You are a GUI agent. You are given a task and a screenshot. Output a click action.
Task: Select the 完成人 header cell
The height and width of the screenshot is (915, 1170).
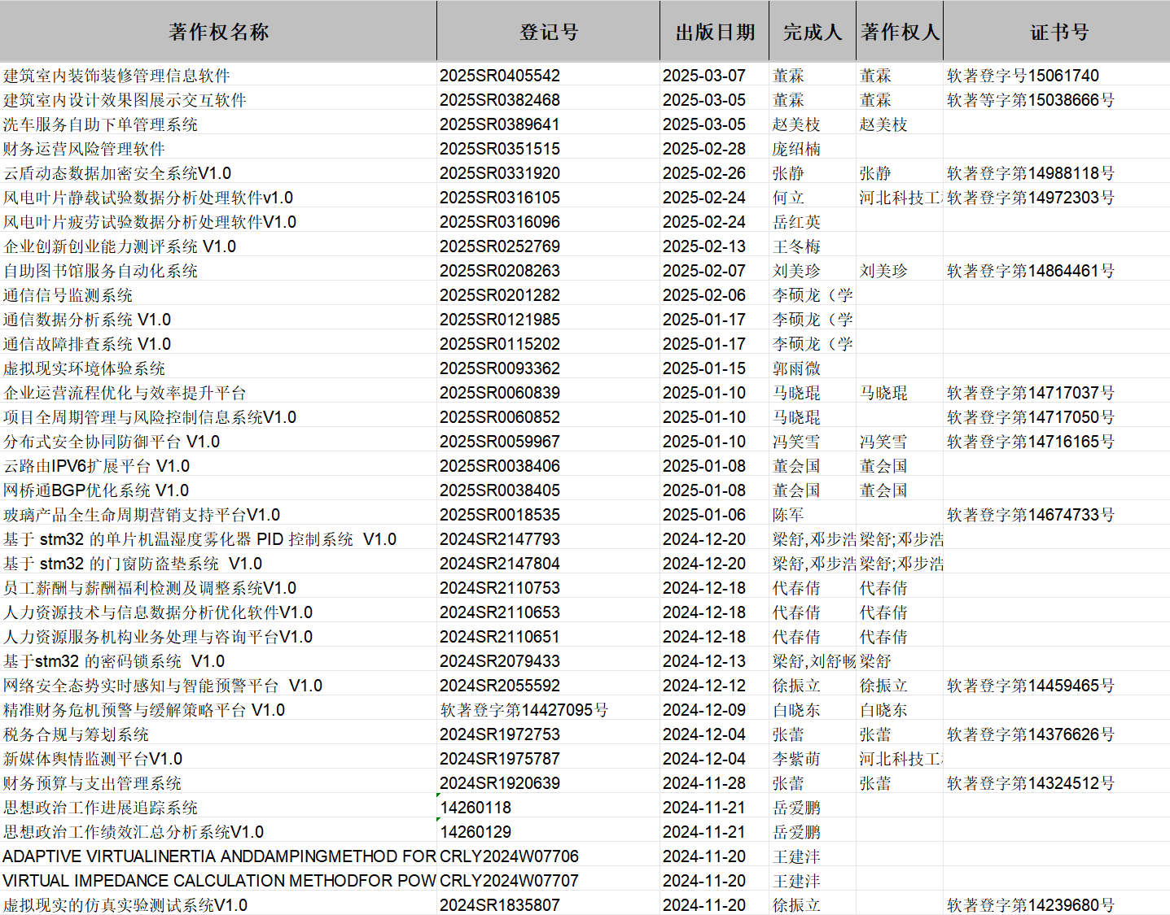click(812, 32)
